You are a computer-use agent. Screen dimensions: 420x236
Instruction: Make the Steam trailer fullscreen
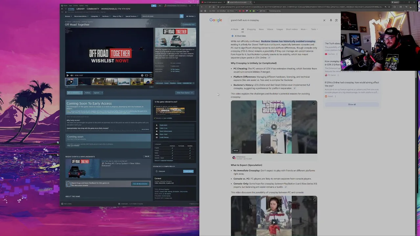[x=151, y=75]
